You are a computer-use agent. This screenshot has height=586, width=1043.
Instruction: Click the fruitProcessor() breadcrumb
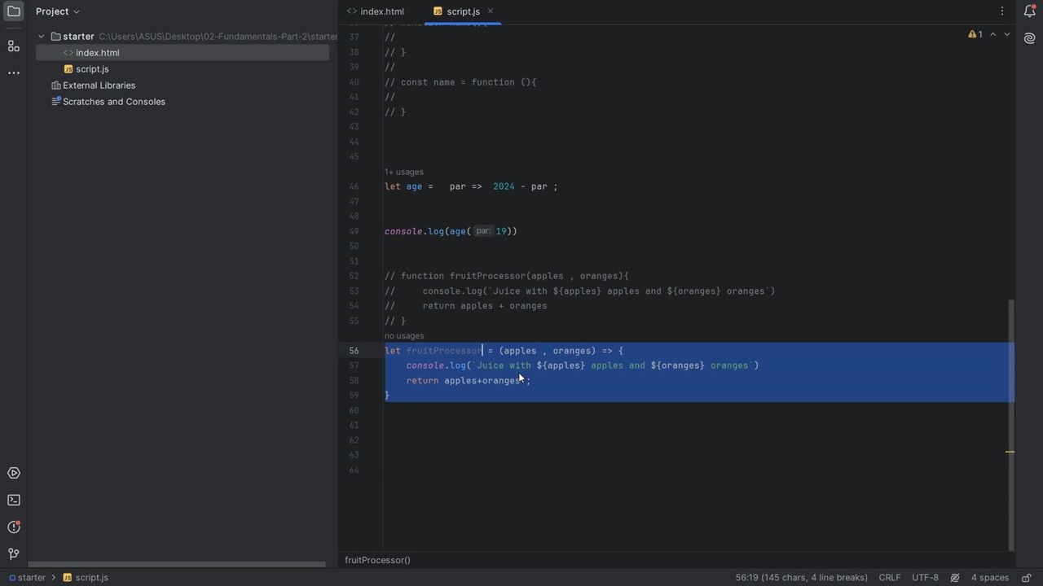[377, 560]
